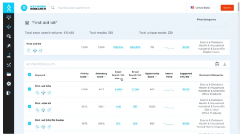Click exact volume 4,859 for first aid kits
242x136 pixels.
pos(118,89)
